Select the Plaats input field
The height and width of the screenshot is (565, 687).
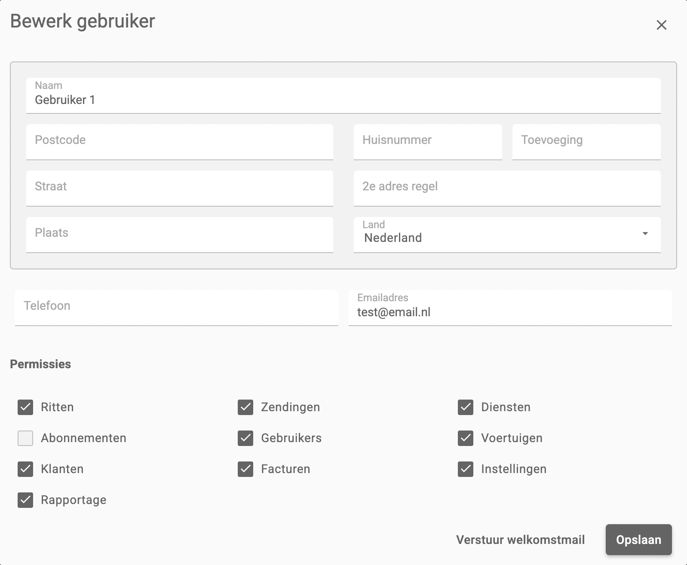[180, 235]
